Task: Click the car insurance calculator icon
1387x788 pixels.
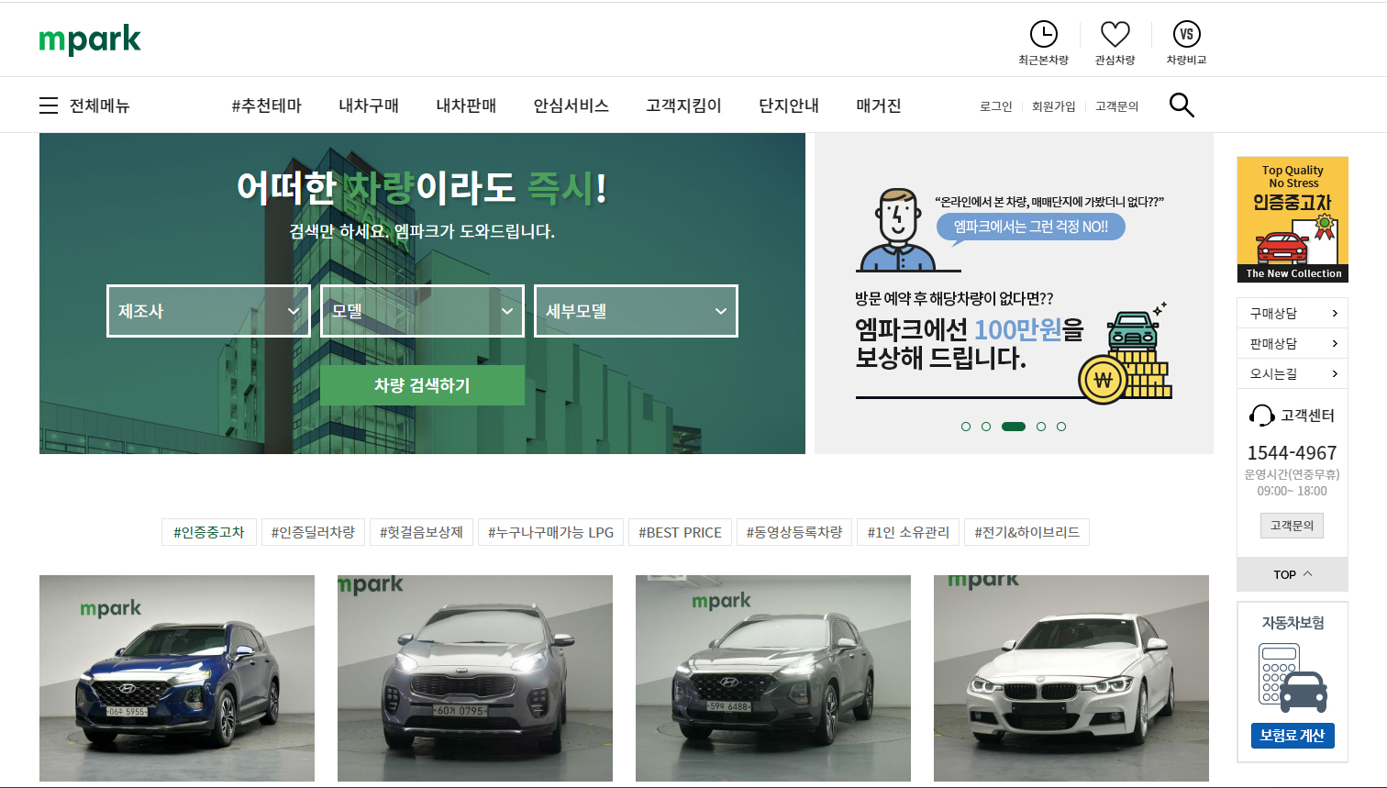Action: 1292,678
